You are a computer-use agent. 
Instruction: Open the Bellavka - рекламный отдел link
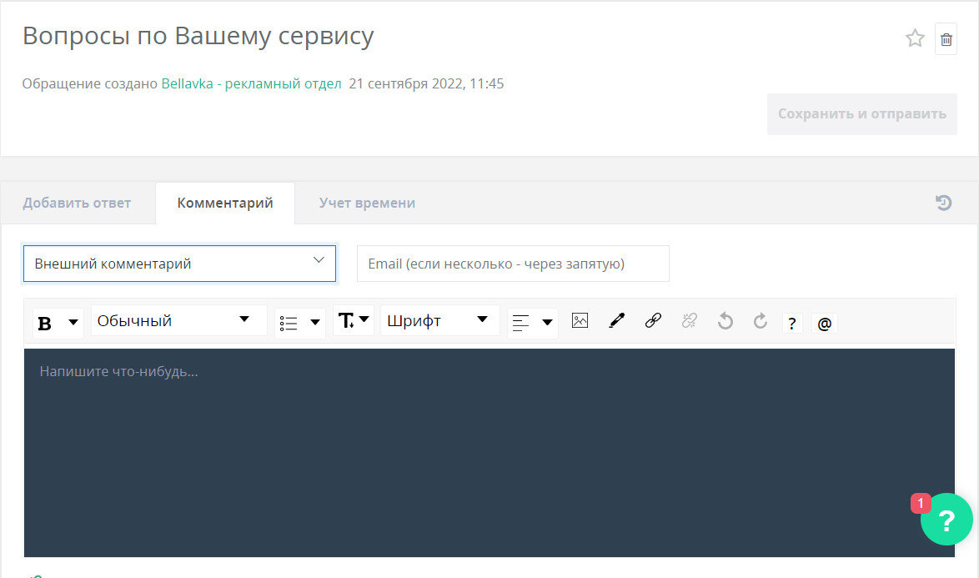(x=250, y=83)
